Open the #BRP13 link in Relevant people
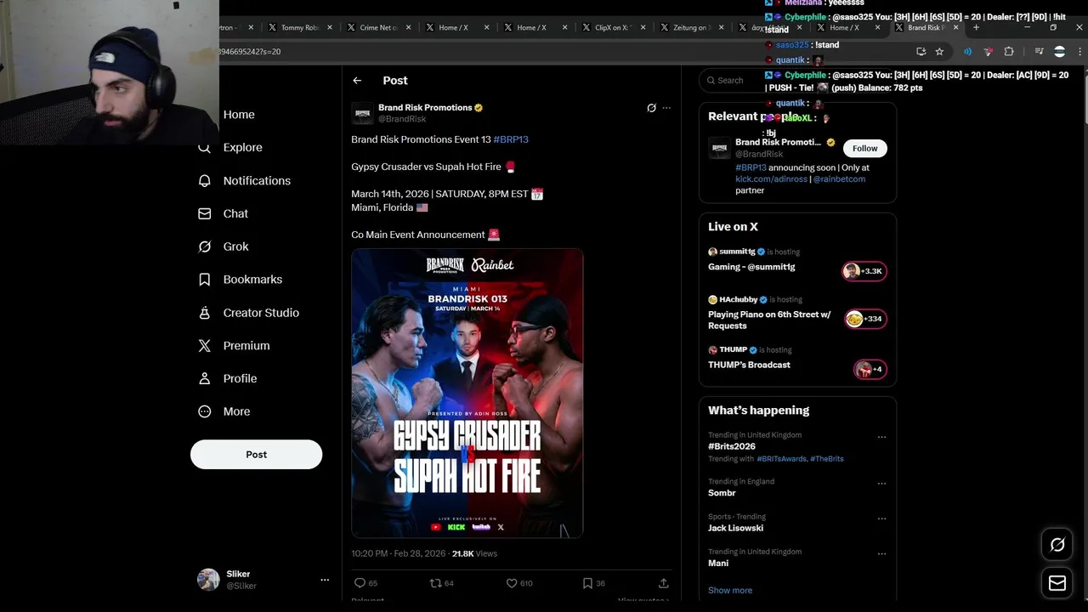The image size is (1088, 612). pyautogui.click(x=751, y=168)
